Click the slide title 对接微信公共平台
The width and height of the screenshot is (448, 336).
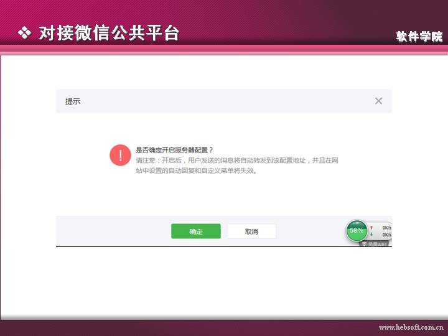click(108, 33)
